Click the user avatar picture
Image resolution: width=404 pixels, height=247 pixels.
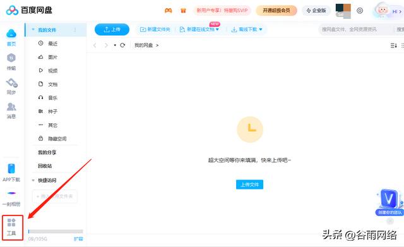pos(343,11)
